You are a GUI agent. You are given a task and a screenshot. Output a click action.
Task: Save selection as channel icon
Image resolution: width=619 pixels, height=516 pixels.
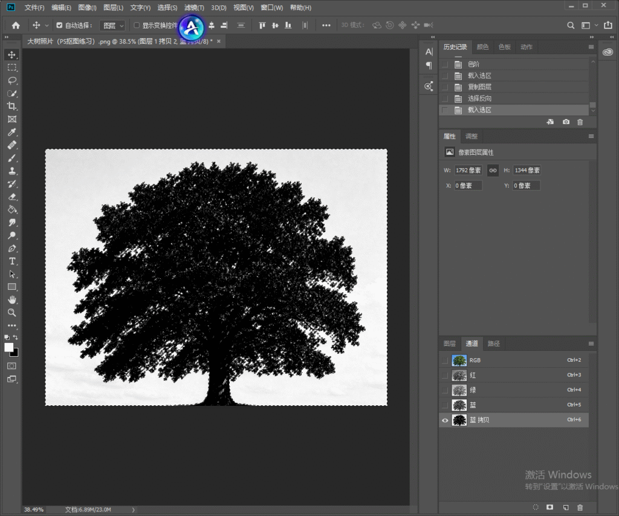pyautogui.click(x=549, y=507)
